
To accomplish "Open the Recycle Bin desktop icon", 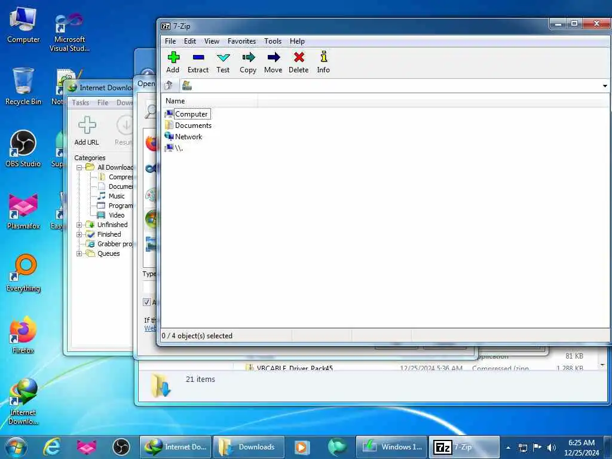I will tap(23, 86).
